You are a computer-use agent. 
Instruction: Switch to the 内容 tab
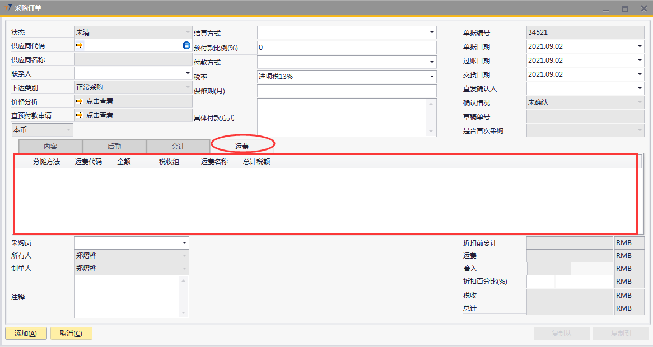[x=50, y=146]
